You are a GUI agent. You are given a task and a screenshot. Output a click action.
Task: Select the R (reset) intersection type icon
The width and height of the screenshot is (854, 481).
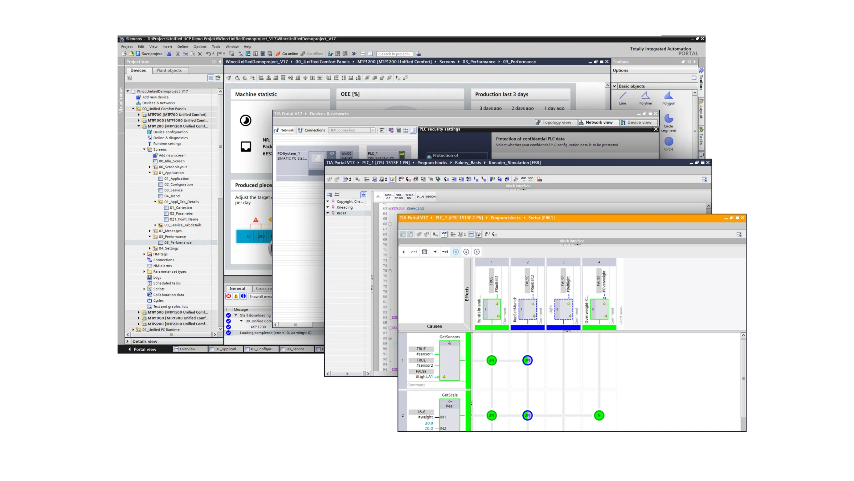[x=476, y=252]
